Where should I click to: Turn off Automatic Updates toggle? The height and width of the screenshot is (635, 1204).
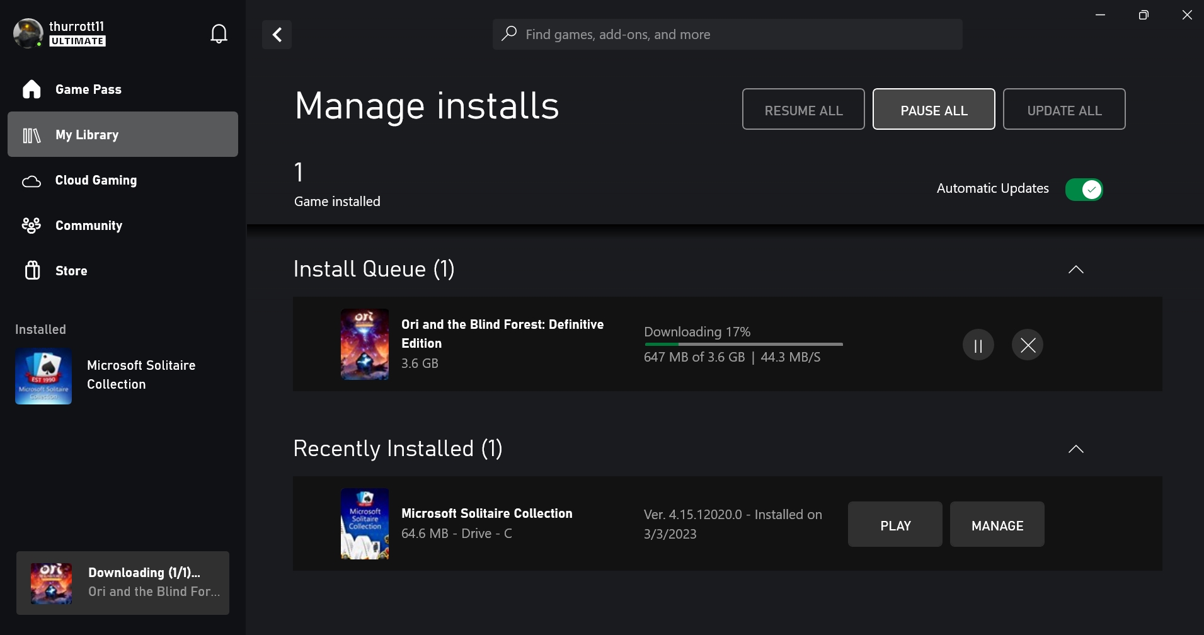1084,189
